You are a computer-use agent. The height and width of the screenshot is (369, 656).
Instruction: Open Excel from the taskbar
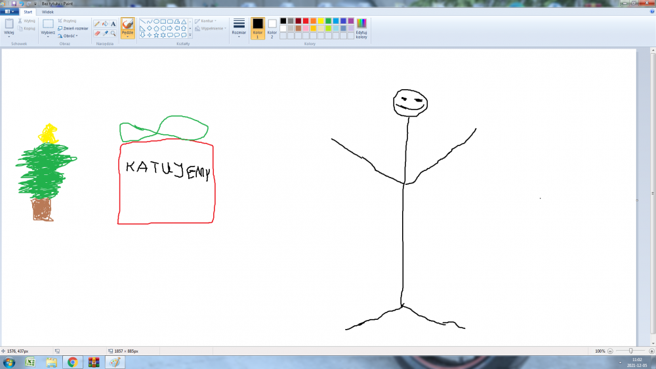pos(30,362)
